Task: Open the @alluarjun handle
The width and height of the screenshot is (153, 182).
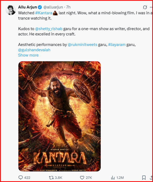Action: [53, 7]
